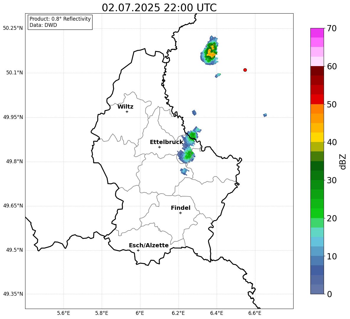Image resolution: width=350 pixels, height=319 pixels.
Task: Click the dBZ colorbar axis label
Action: (343, 161)
